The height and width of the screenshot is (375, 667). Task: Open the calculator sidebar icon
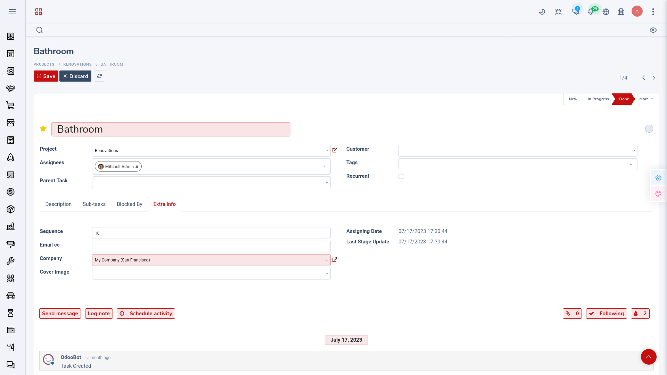[x=11, y=140]
